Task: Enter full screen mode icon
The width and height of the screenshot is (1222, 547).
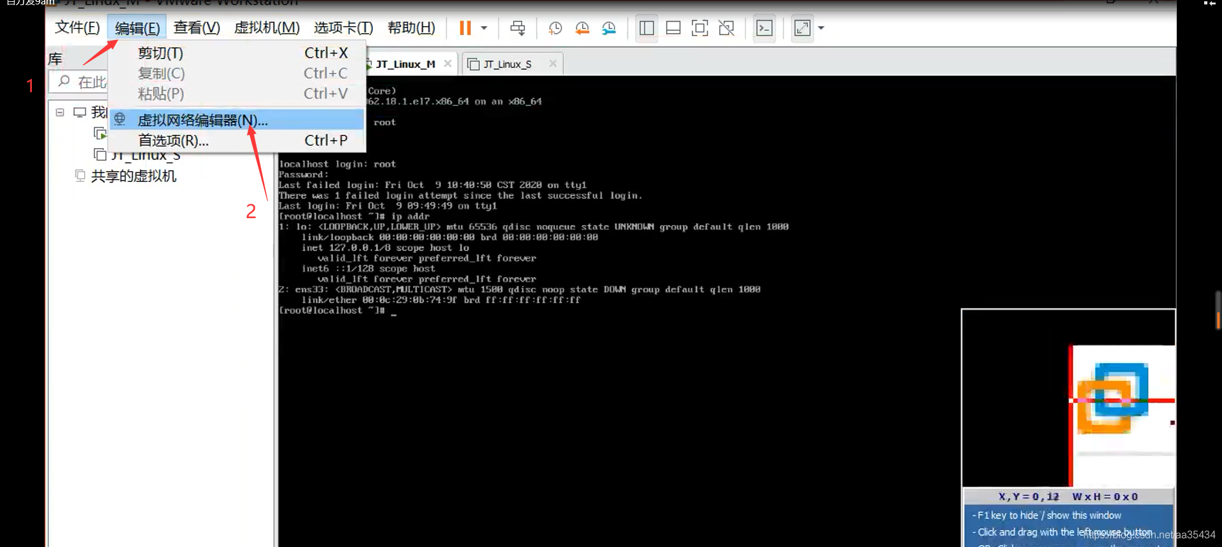Action: [699, 28]
